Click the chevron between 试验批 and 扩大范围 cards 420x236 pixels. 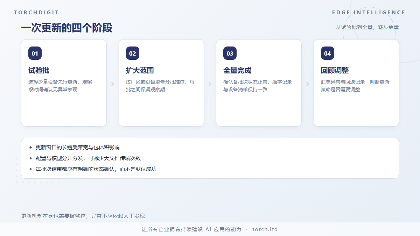pos(113,84)
